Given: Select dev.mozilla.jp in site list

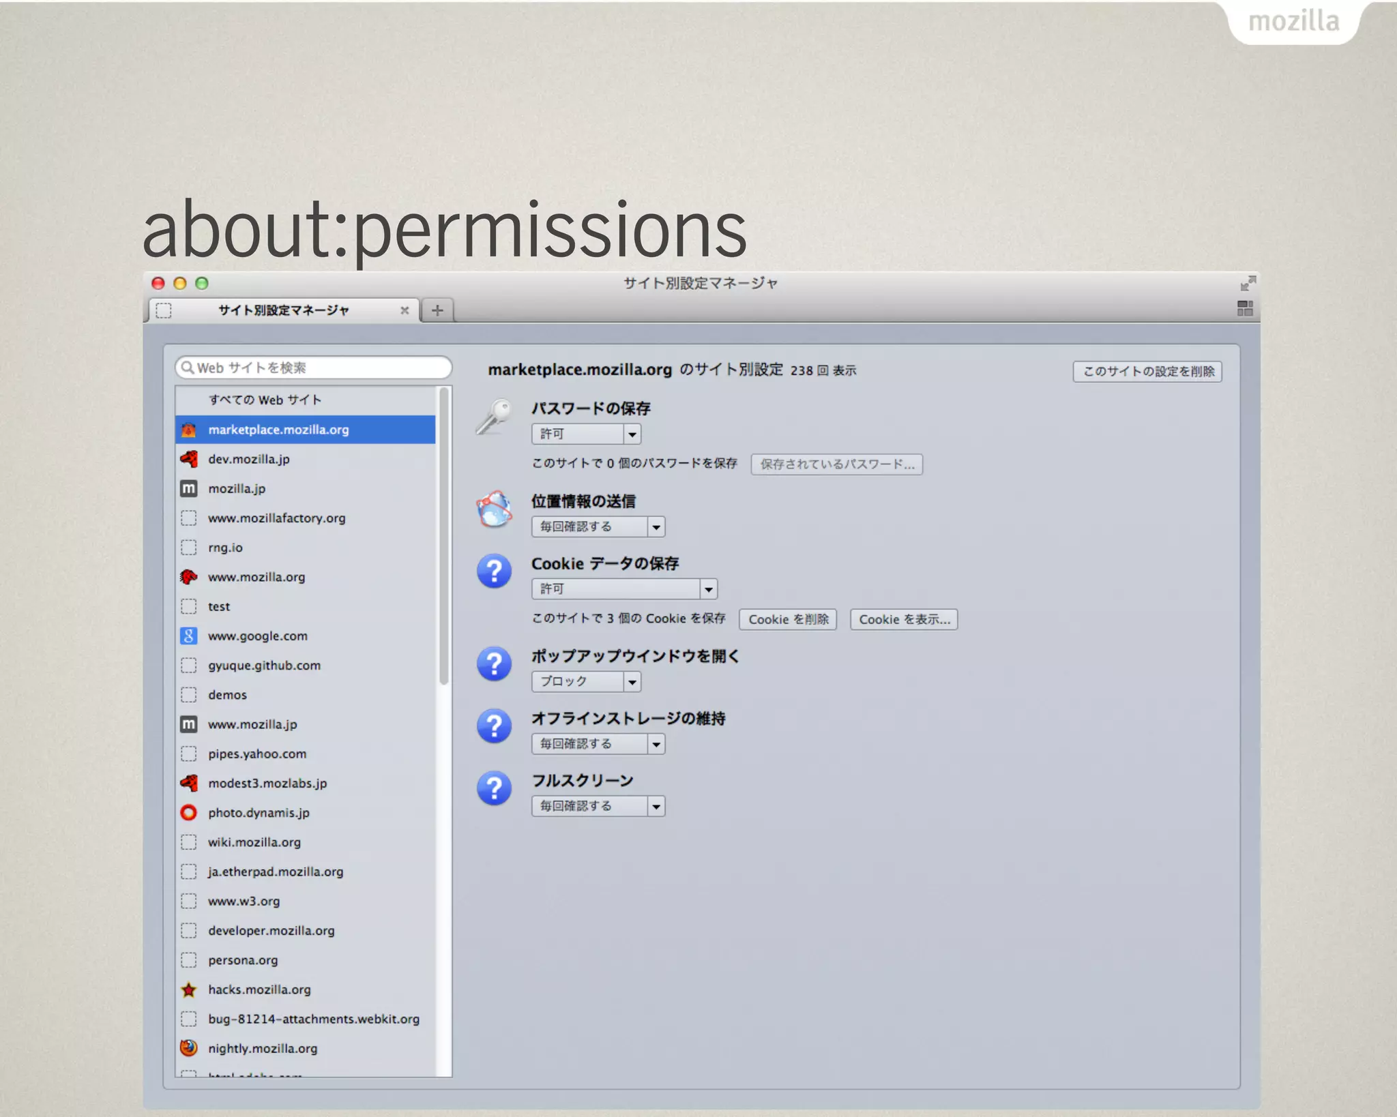Looking at the screenshot, I should [306, 459].
